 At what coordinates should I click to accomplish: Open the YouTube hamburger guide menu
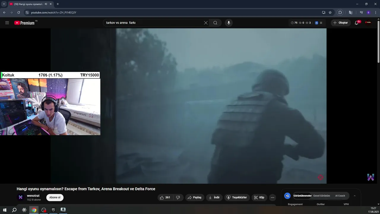[x=7, y=23]
